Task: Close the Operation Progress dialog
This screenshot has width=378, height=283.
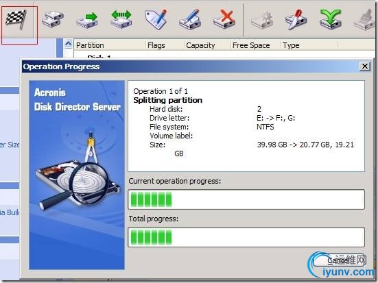Action: click(365, 66)
